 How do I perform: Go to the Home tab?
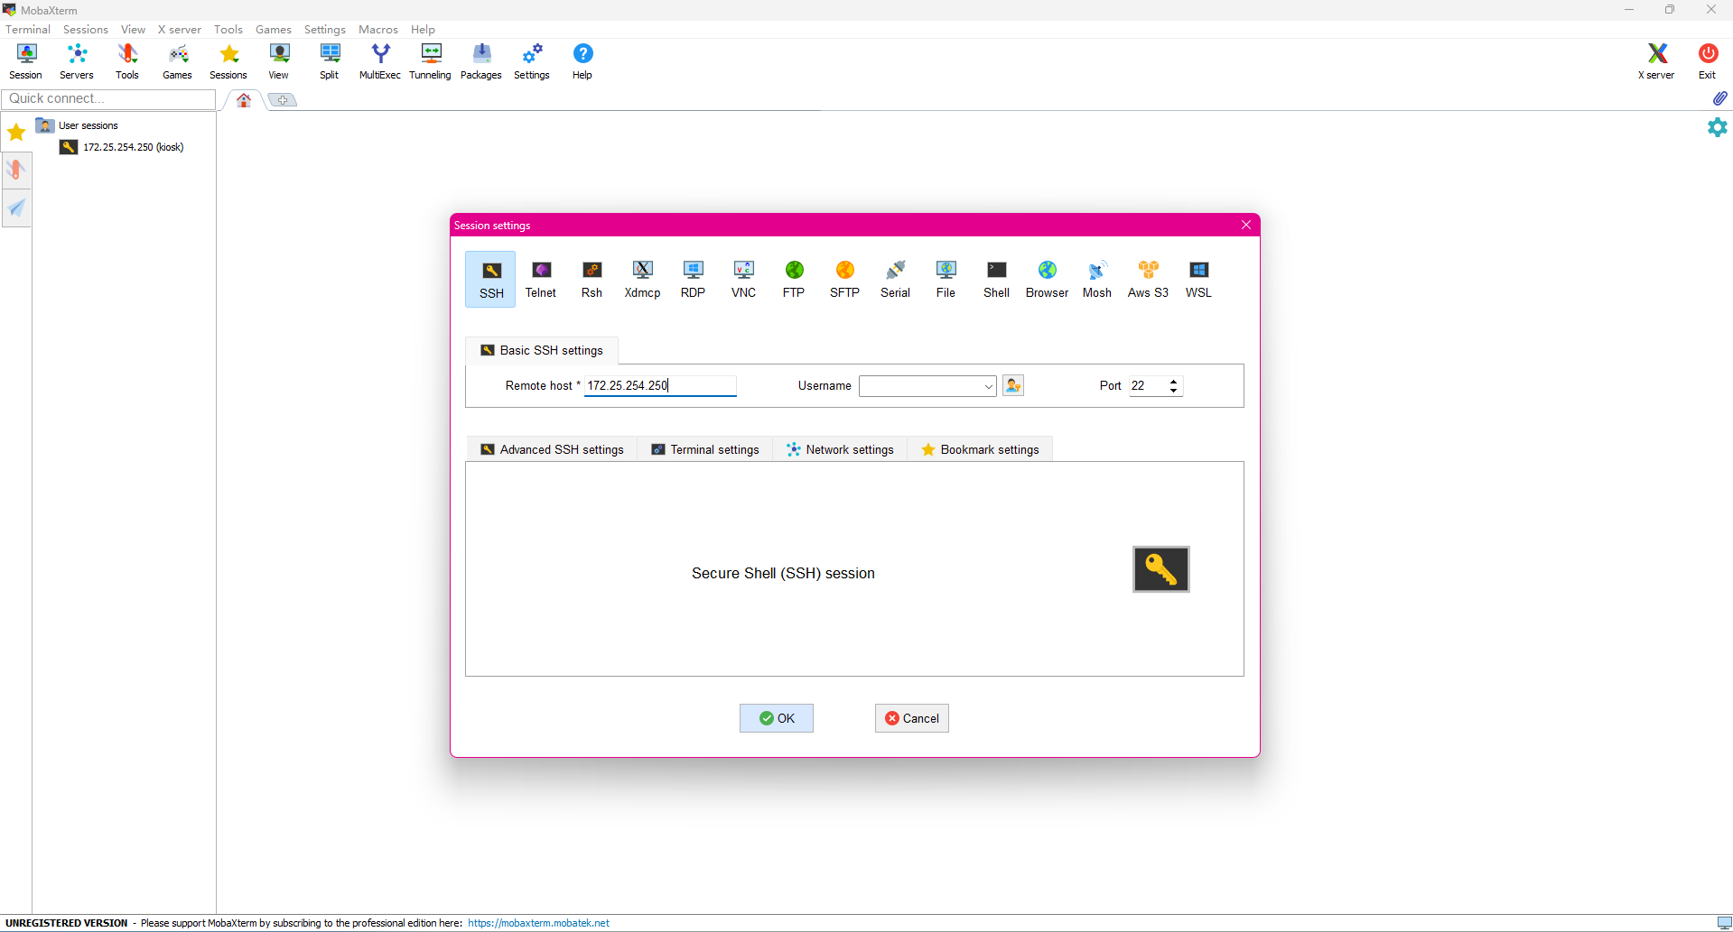click(x=244, y=100)
